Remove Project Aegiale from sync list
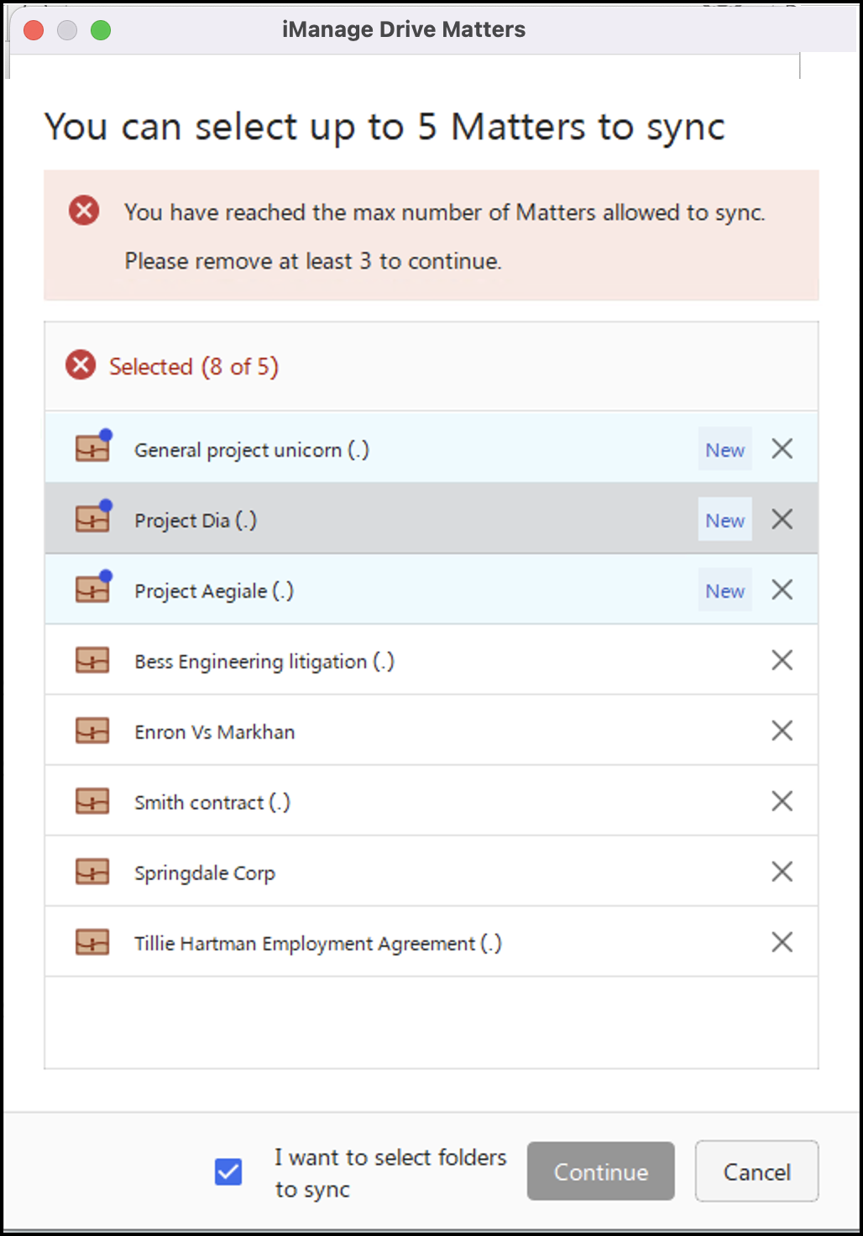Viewport: 863px width, 1236px height. point(782,590)
